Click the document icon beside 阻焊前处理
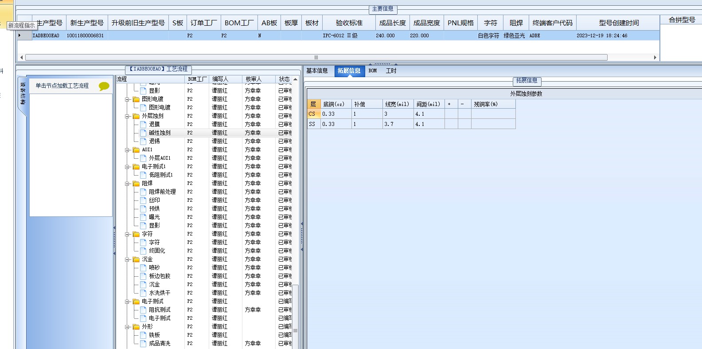702x349 pixels. coord(143,192)
